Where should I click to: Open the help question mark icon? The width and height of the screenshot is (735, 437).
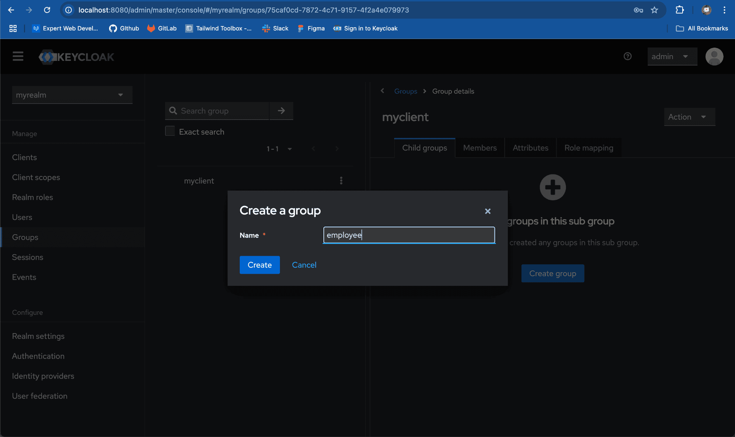tap(627, 56)
